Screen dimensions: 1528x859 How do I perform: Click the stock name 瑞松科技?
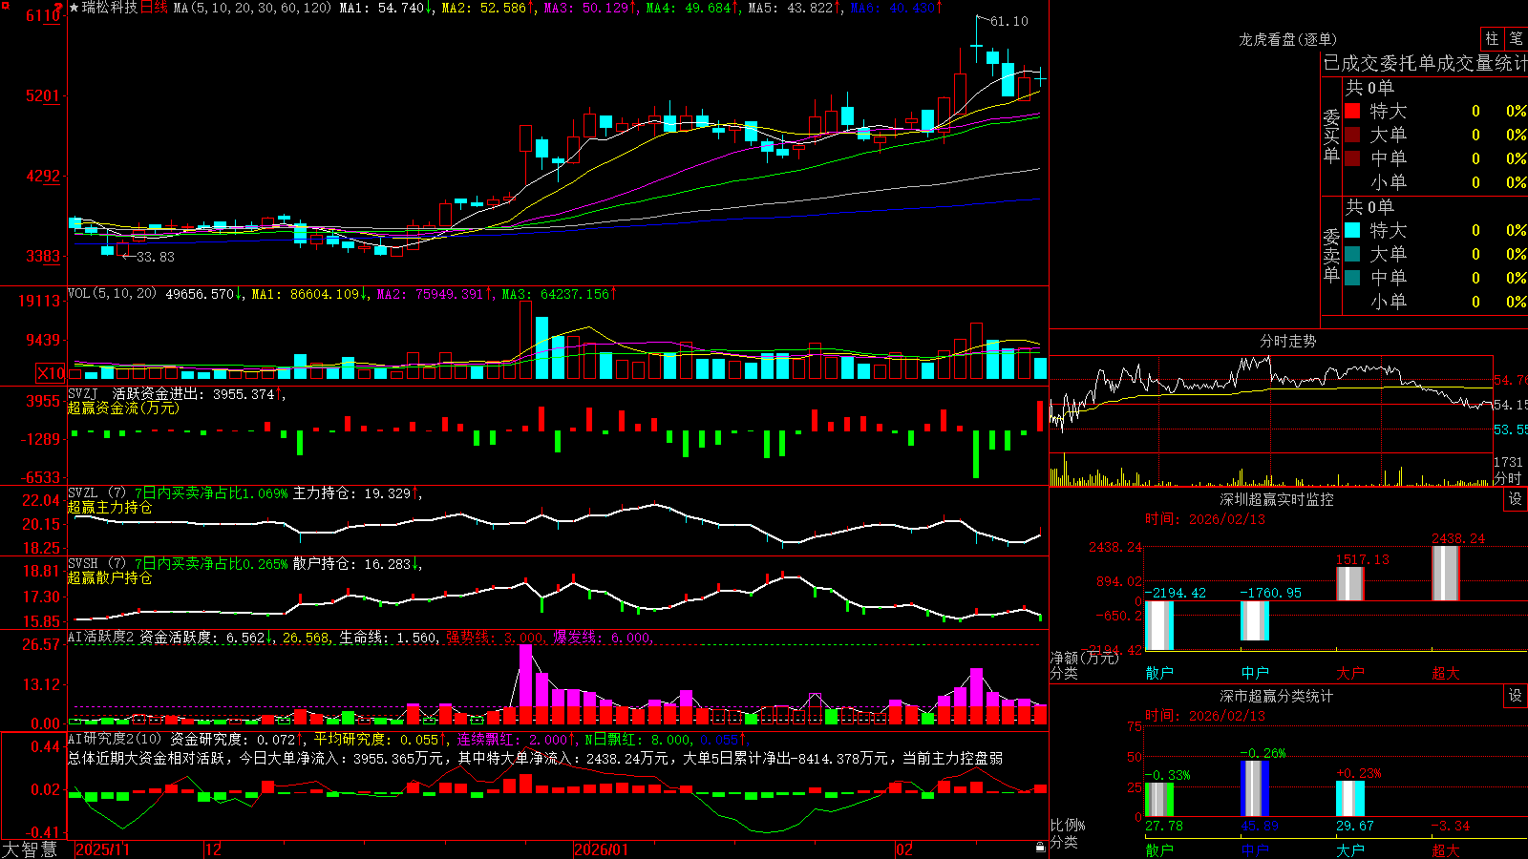110,8
